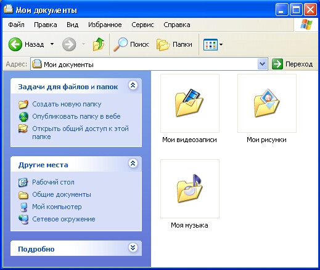
Task: Click the Другие места header text
Action: [43, 165]
